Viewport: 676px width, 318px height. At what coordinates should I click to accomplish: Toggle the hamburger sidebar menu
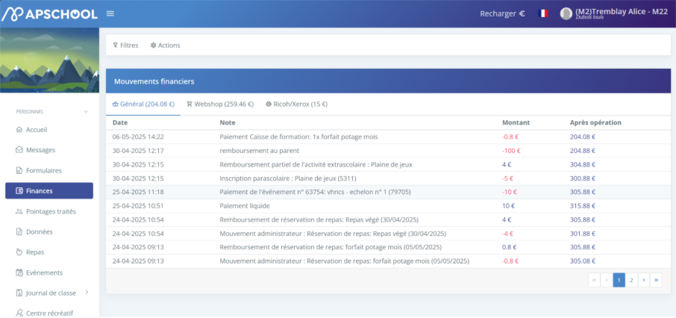(x=110, y=13)
